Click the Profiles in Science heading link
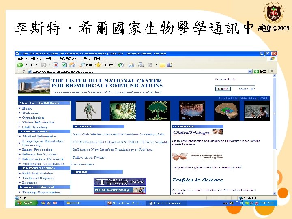 198,180
